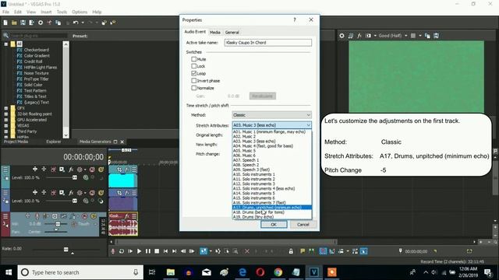This screenshot has width=499, height=280.
Task: Click the Active take name field
Action: [x=268, y=43]
